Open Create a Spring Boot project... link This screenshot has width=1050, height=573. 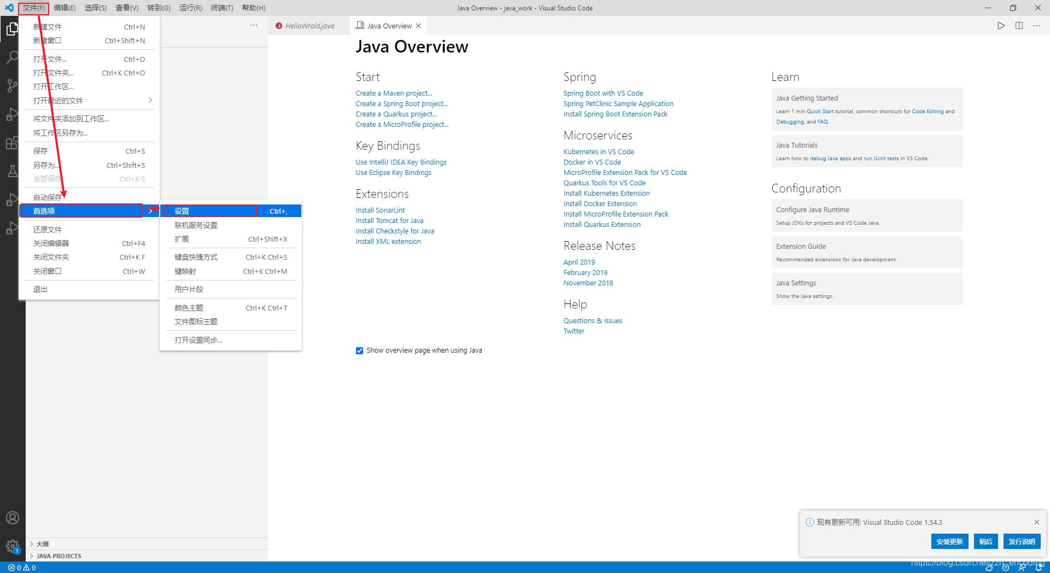(401, 104)
